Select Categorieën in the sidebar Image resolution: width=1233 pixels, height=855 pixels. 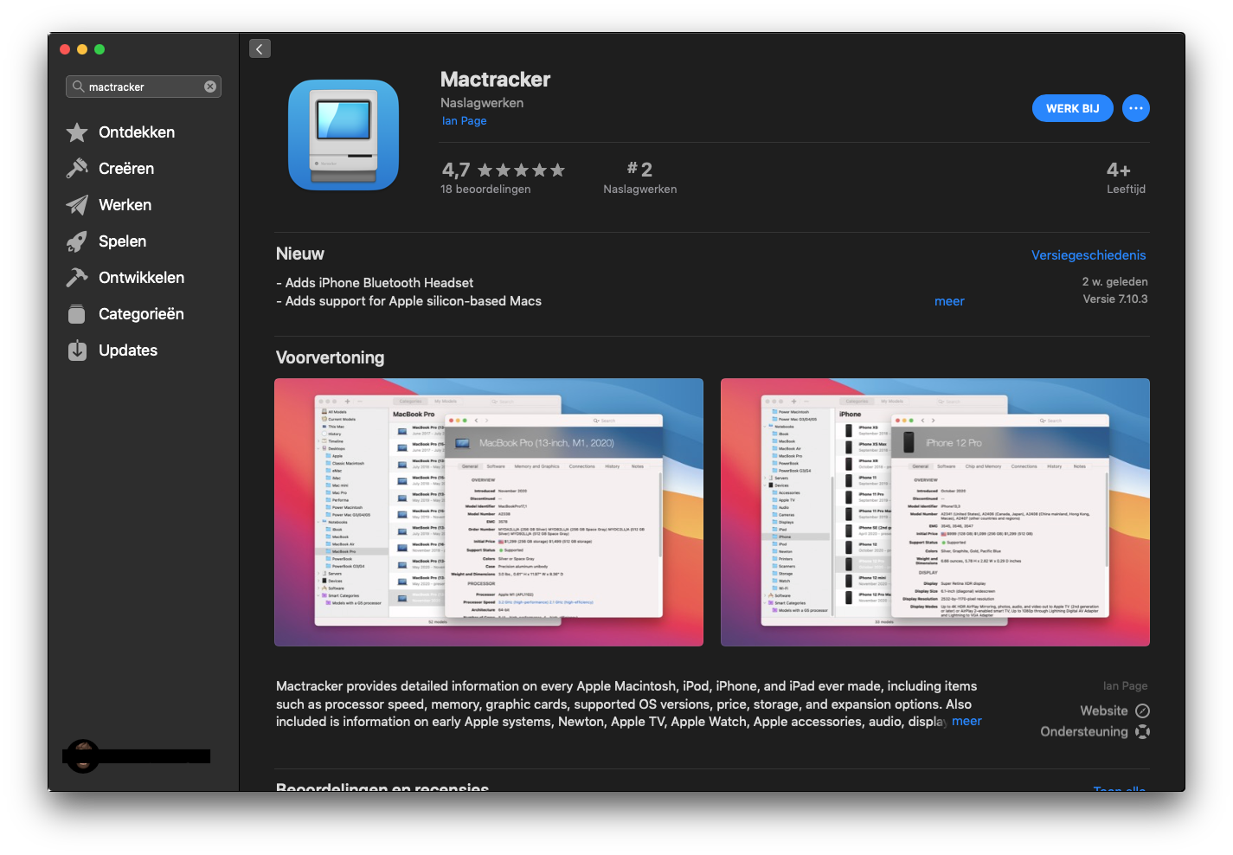click(x=141, y=314)
